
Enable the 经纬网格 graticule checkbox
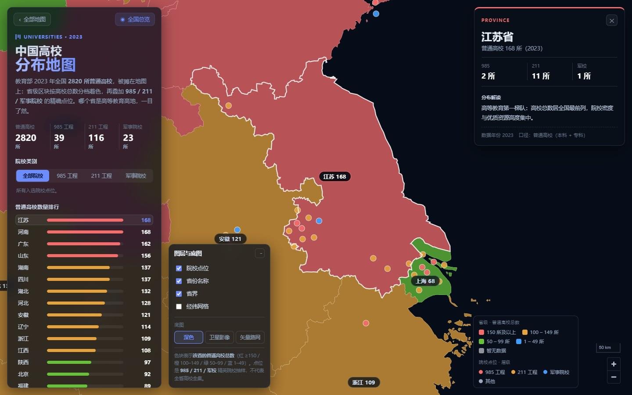179,306
